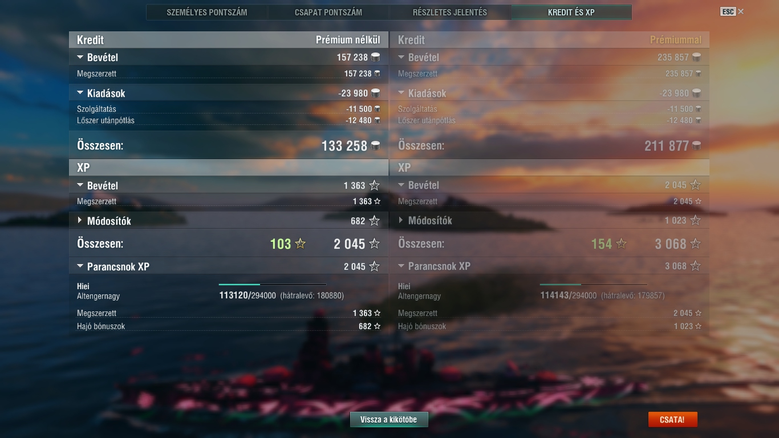779x438 pixels.
Task: Open the Részletes Jelentés tab
Action: (450, 12)
